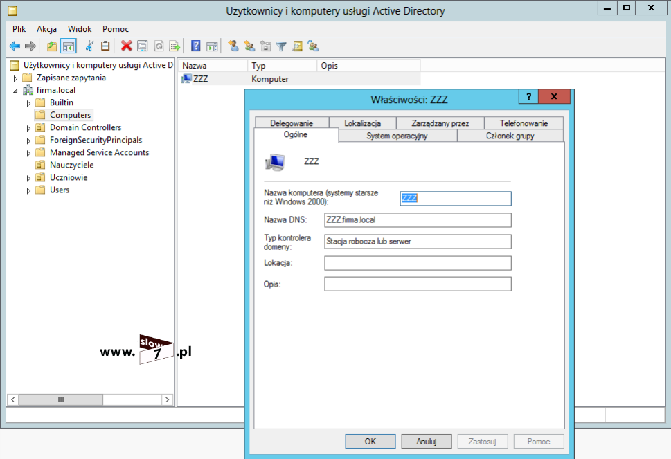Select the Nauczyciele folder in tree
This screenshot has height=459, width=671.
point(71,165)
